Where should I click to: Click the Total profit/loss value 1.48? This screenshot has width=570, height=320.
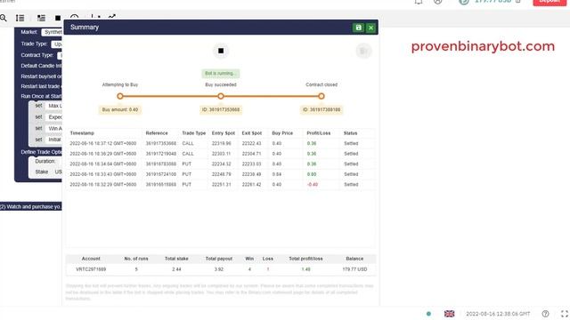pos(305,269)
